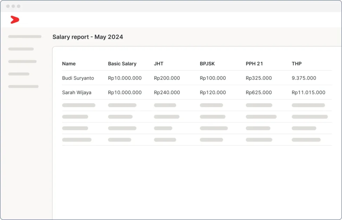342x220 pixels.
Task: Open Sarah Wijaya's employee row
Action: pyautogui.click(x=77, y=92)
